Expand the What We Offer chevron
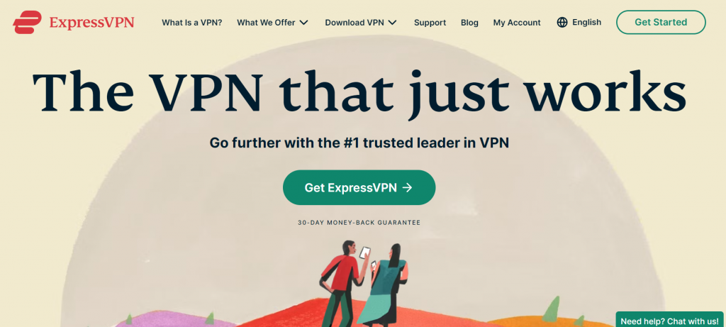726x327 pixels. 304,22
